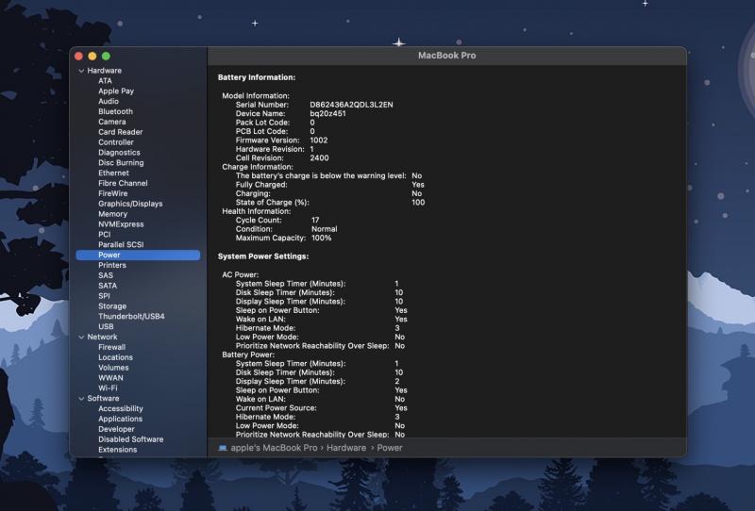Open NVMExpress entry

pos(121,224)
